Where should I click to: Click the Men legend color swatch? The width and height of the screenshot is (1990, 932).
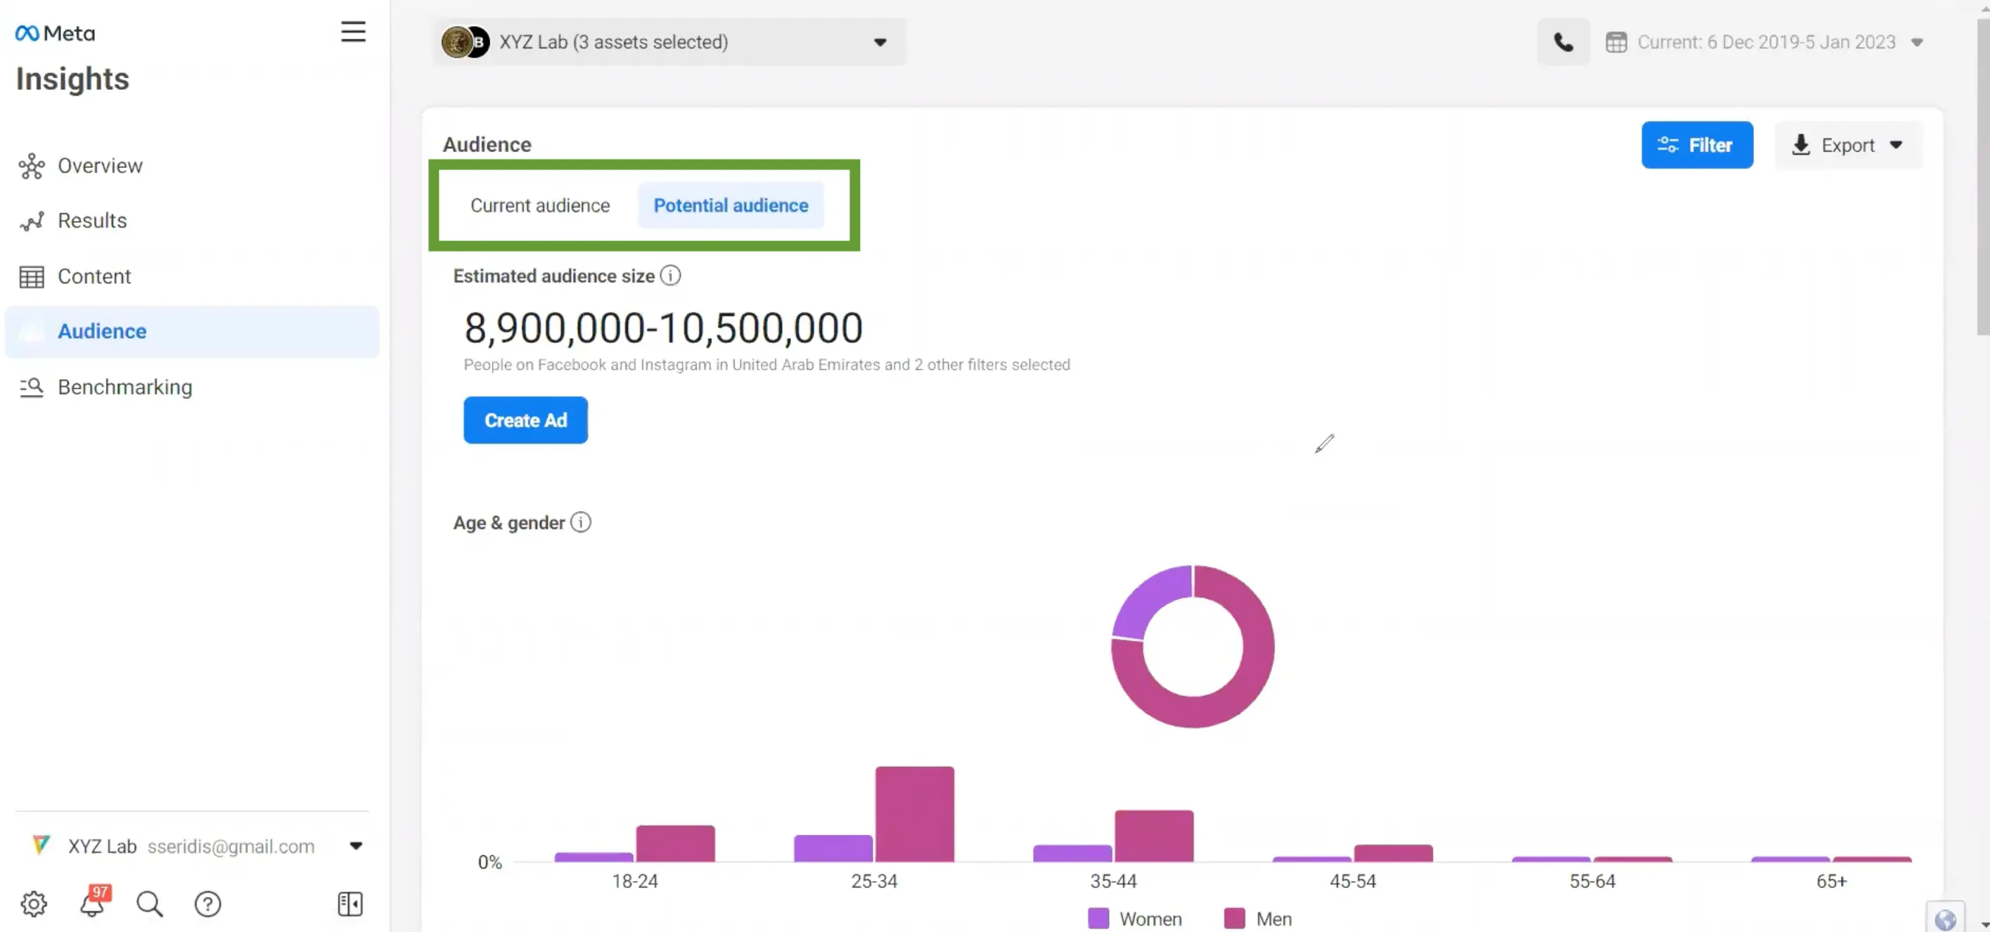1233,918
